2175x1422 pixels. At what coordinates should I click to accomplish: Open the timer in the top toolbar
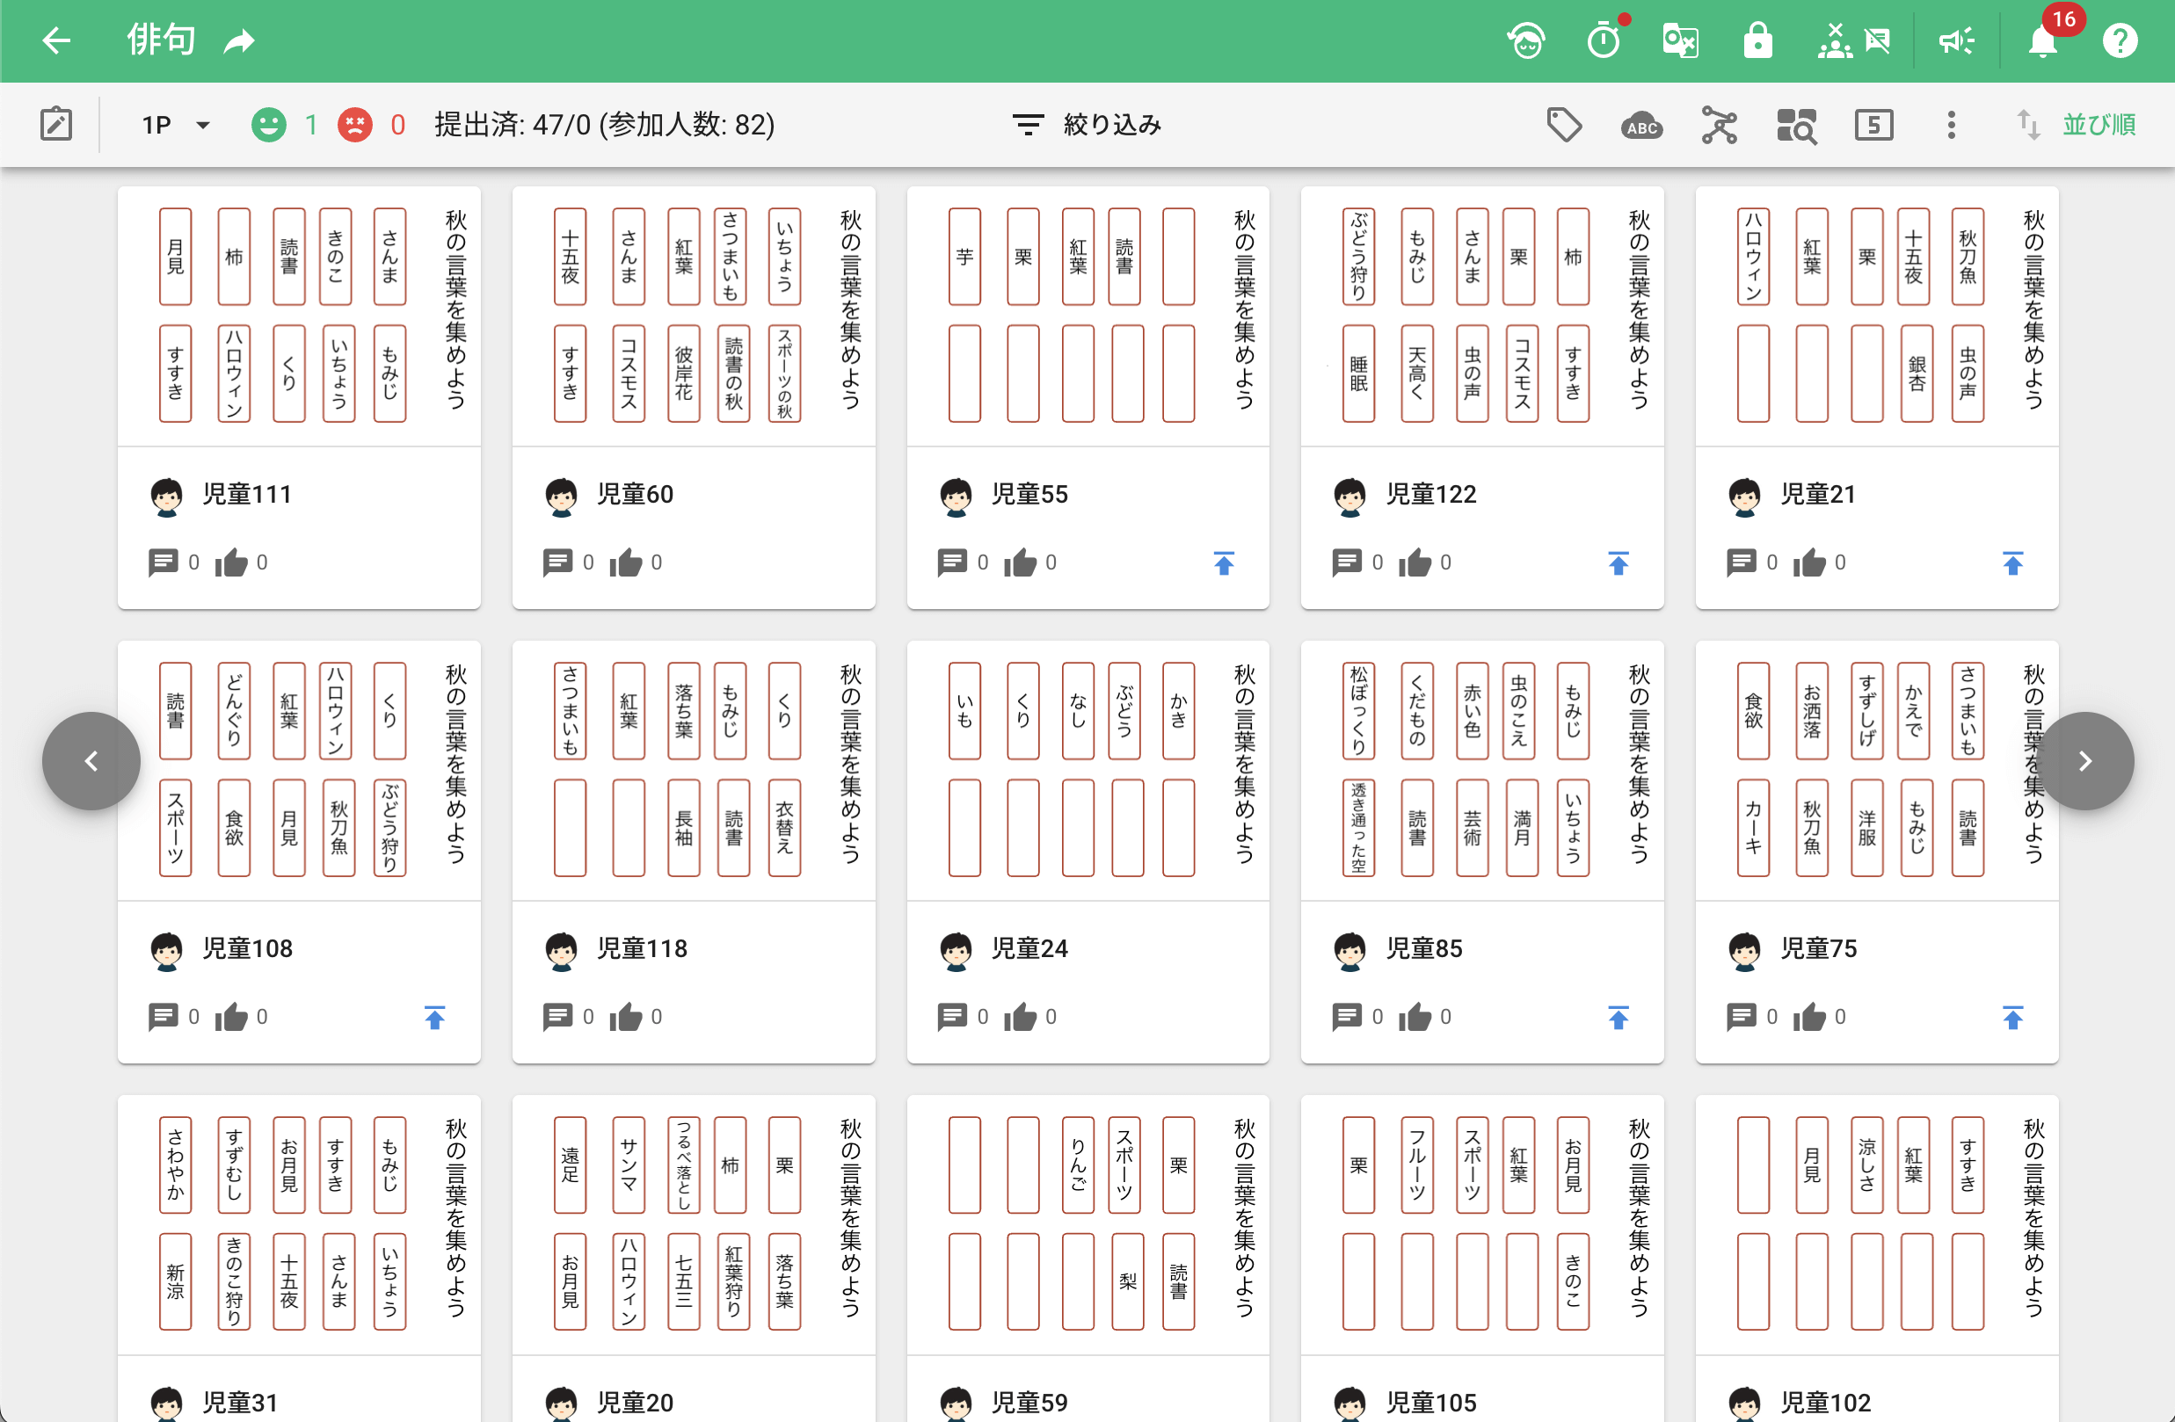coord(1605,40)
